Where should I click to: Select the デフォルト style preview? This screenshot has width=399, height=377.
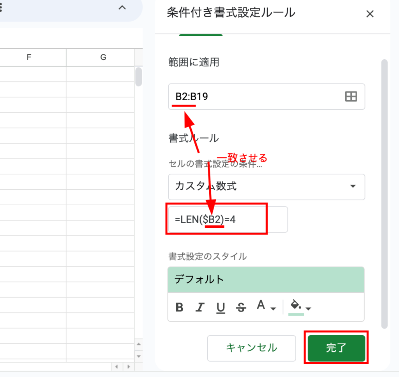point(266,279)
